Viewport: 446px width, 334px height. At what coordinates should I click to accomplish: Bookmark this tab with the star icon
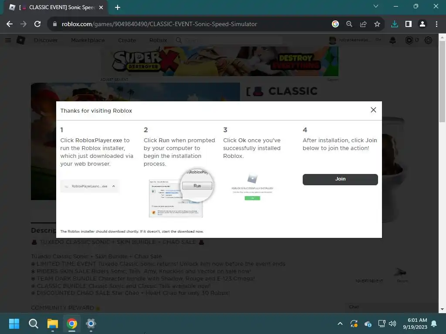[377, 24]
